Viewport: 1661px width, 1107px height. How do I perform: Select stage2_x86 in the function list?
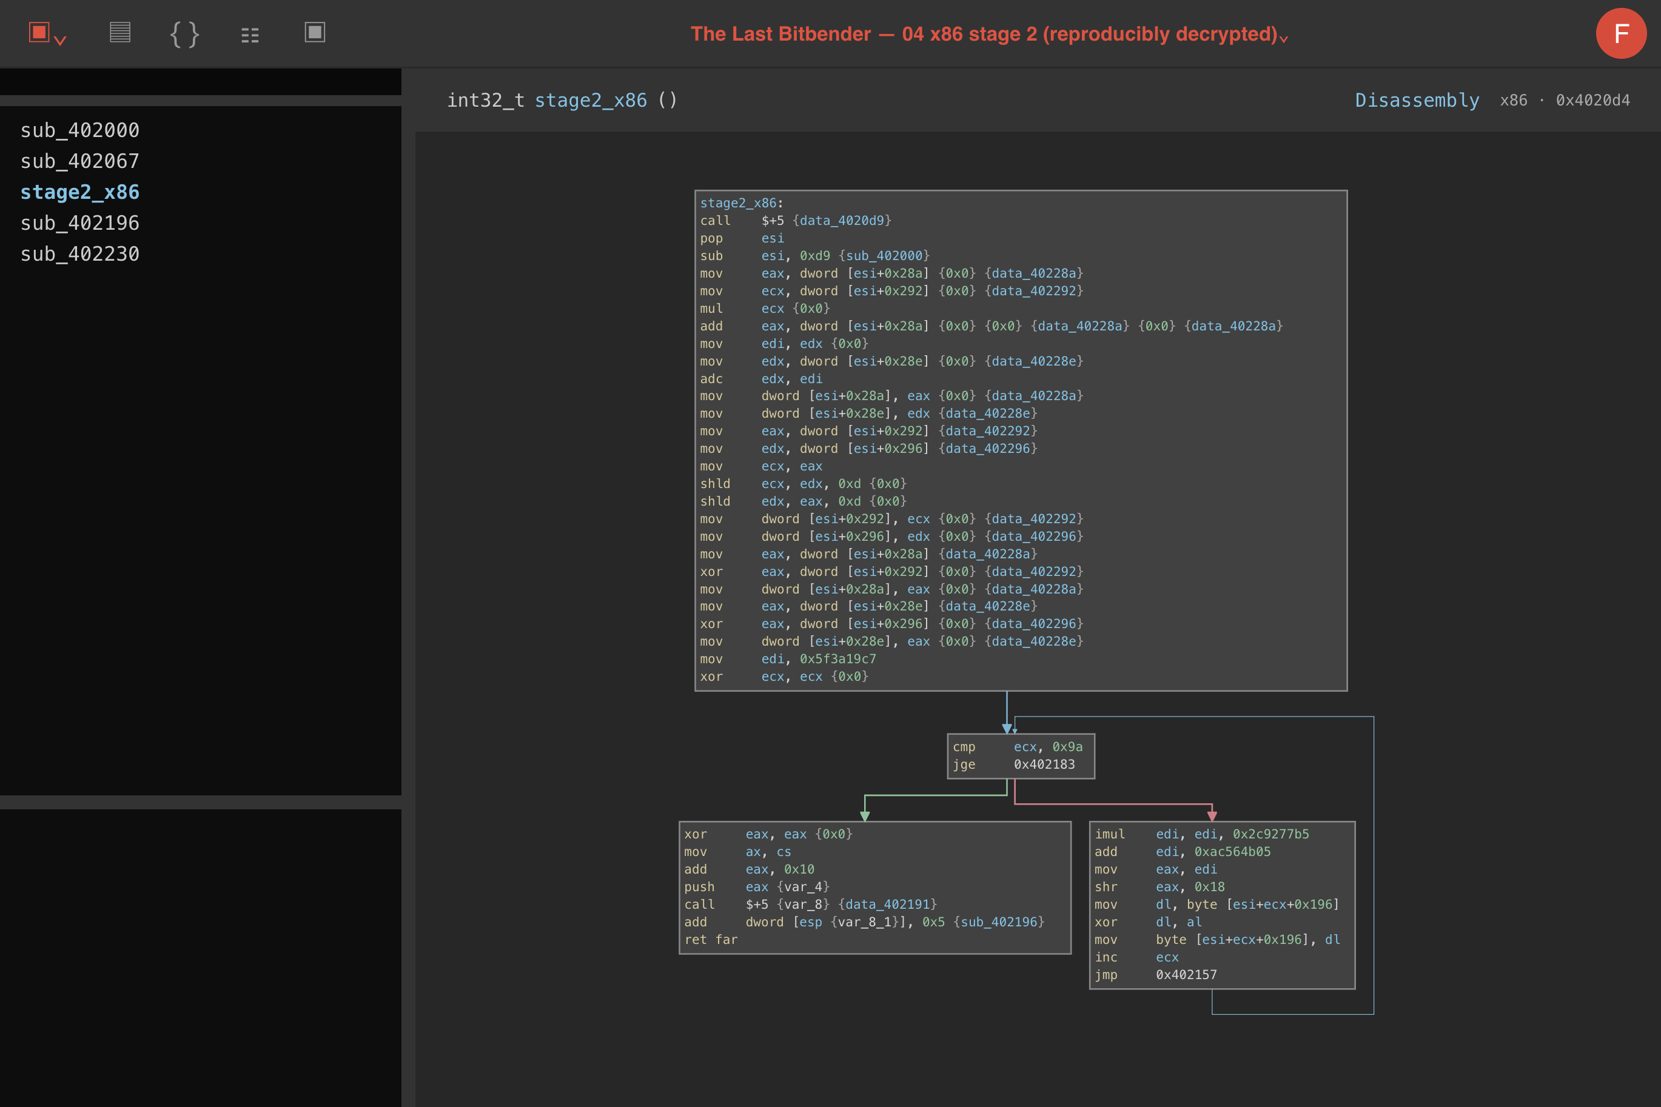pos(80,193)
